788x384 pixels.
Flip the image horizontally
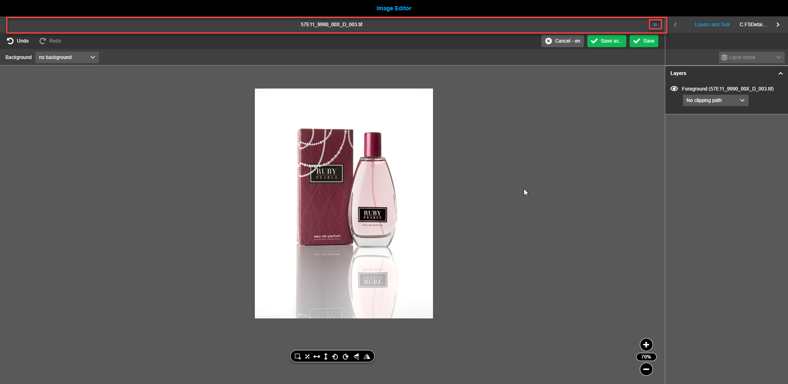point(367,357)
